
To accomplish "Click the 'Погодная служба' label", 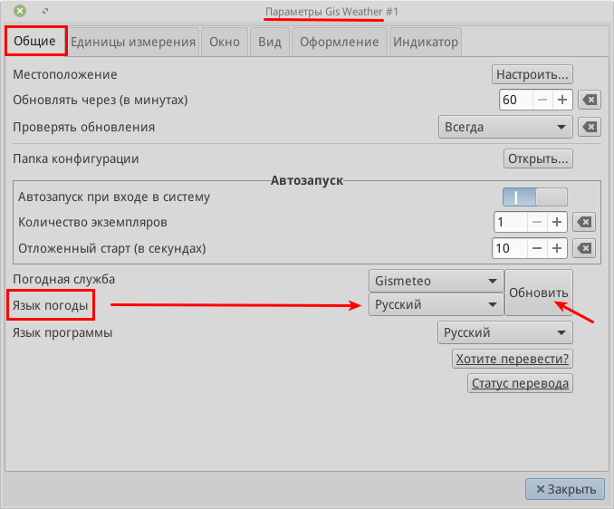I will [63, 280].
